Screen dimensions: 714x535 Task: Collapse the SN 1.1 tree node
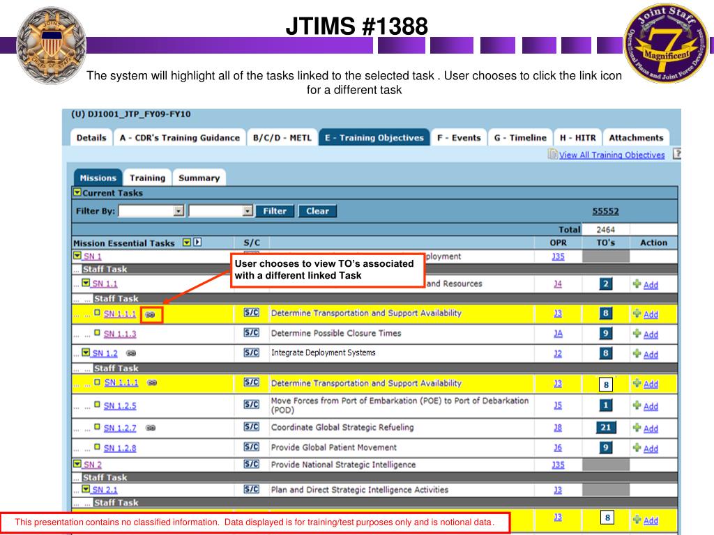click(x=86, y=283)
